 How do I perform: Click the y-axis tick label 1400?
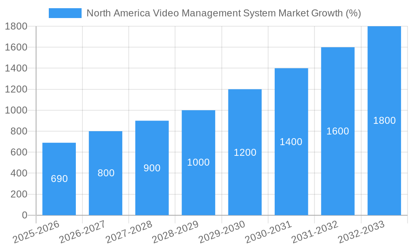tap(16, 68)
